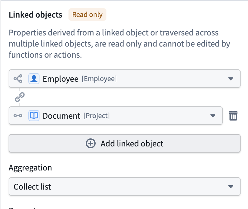Click the linked properties description text
Screen dimensions: 248x209
click(x=119, y=44)
